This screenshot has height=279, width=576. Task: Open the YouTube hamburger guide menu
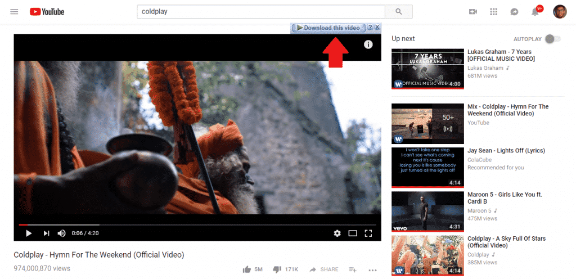(x=14, y=12)
